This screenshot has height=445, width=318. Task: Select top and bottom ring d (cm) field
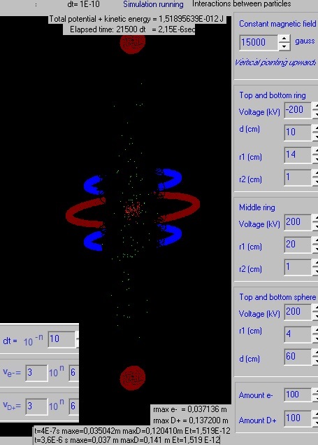pyautogui.click(x=298, y=132)
